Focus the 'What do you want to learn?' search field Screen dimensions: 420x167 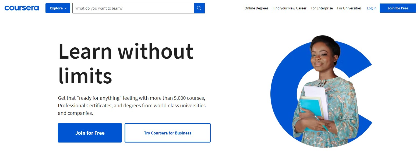point(133,8)
